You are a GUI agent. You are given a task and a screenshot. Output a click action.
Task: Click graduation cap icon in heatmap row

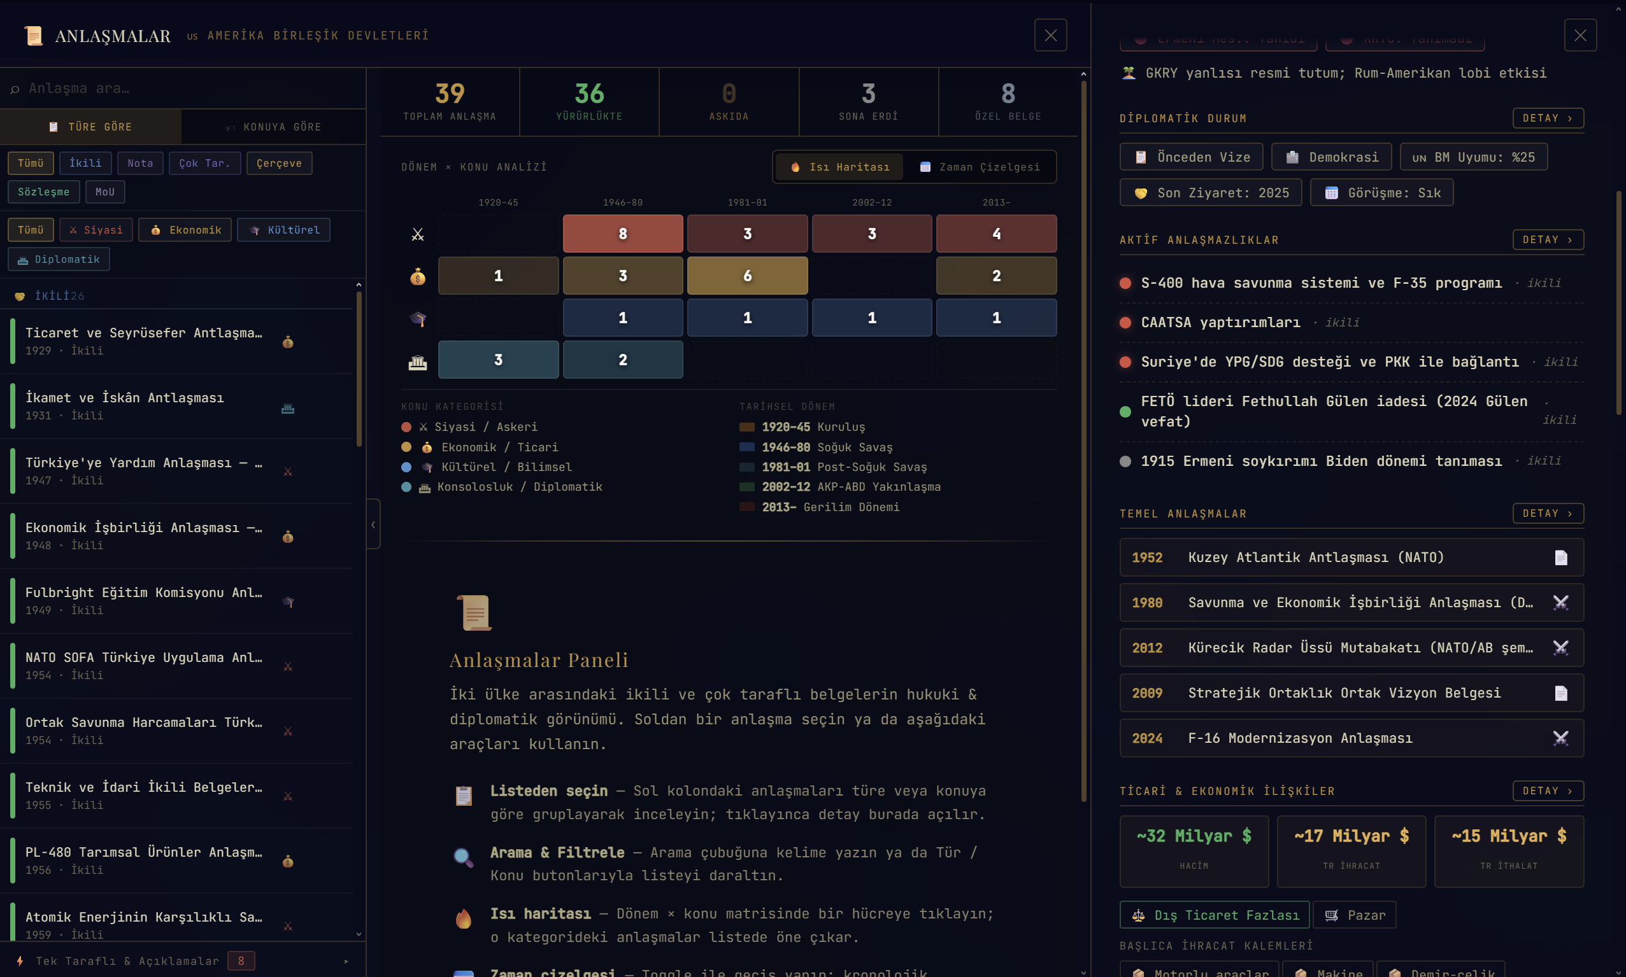(418, 319)
